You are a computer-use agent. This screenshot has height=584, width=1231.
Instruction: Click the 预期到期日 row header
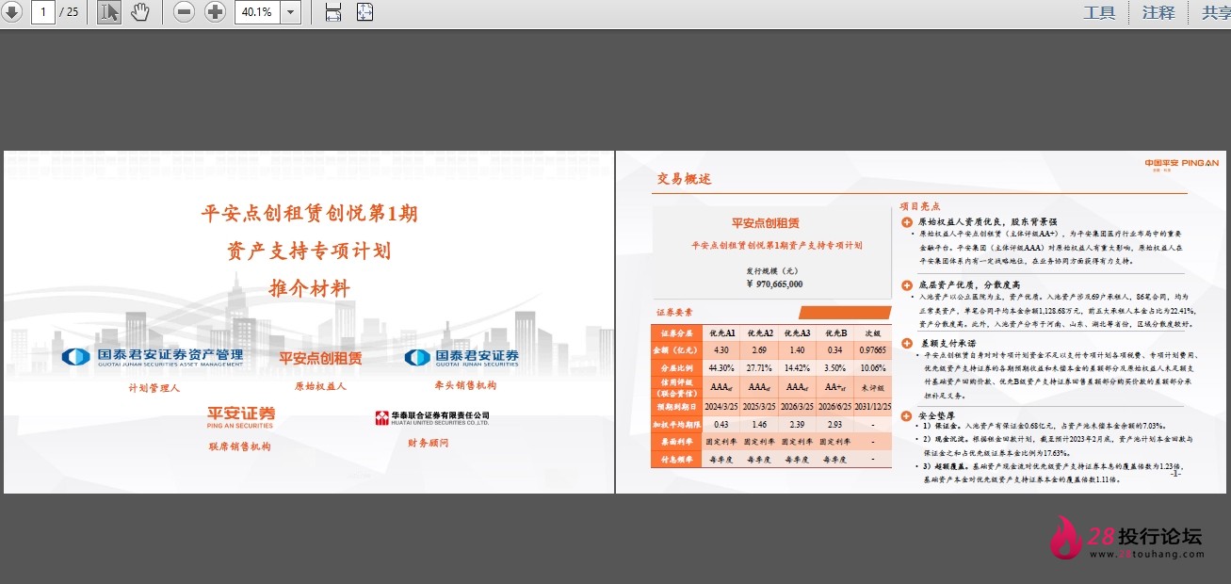tap(676, 406)
